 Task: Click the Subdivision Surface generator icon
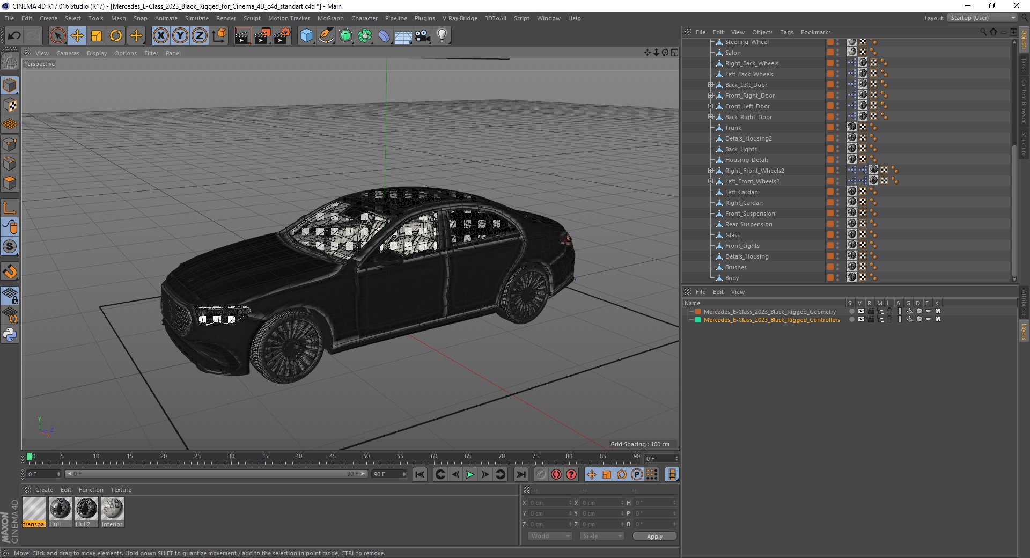pyautogui.click(x=345, y=36)
